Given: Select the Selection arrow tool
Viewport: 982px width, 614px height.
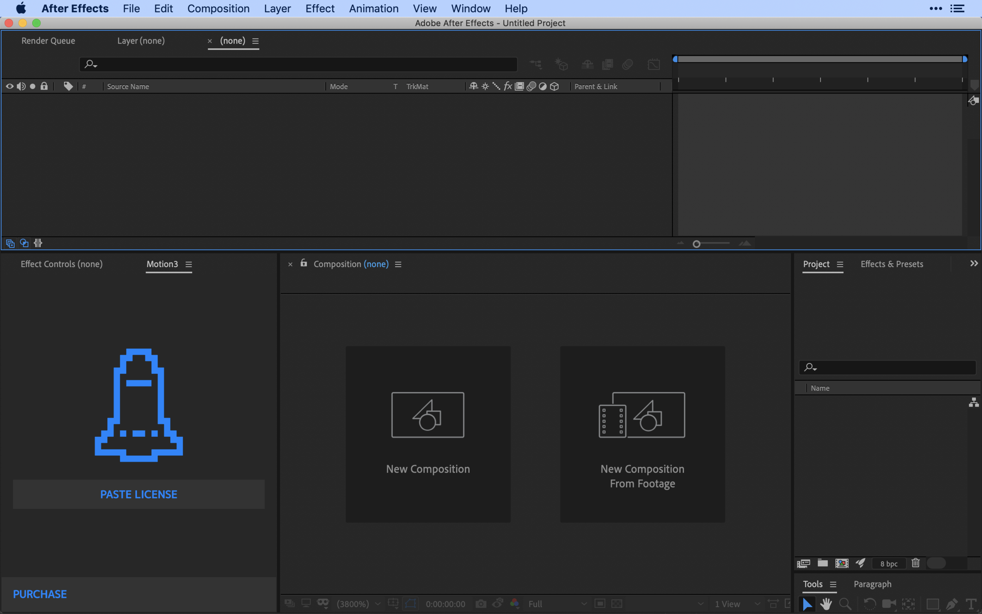Looking at the screenshot, I should tap(807, 604).
